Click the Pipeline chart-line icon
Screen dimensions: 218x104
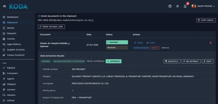click(x=4, y=68)
